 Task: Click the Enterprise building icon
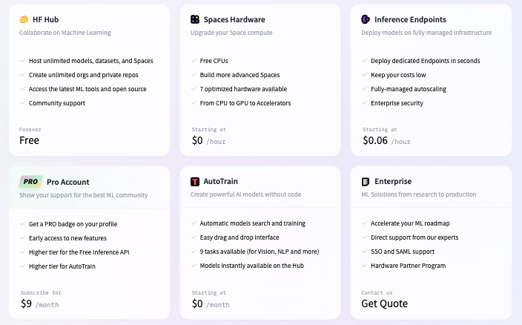(366, 181)
